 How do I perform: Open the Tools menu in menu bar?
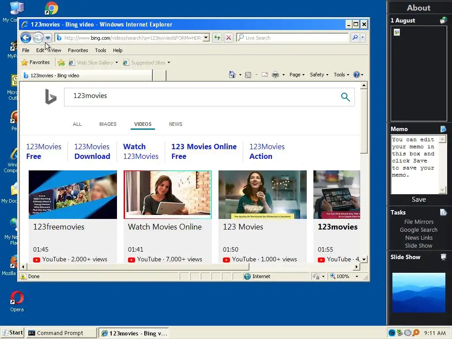click(x=101, y=50)
